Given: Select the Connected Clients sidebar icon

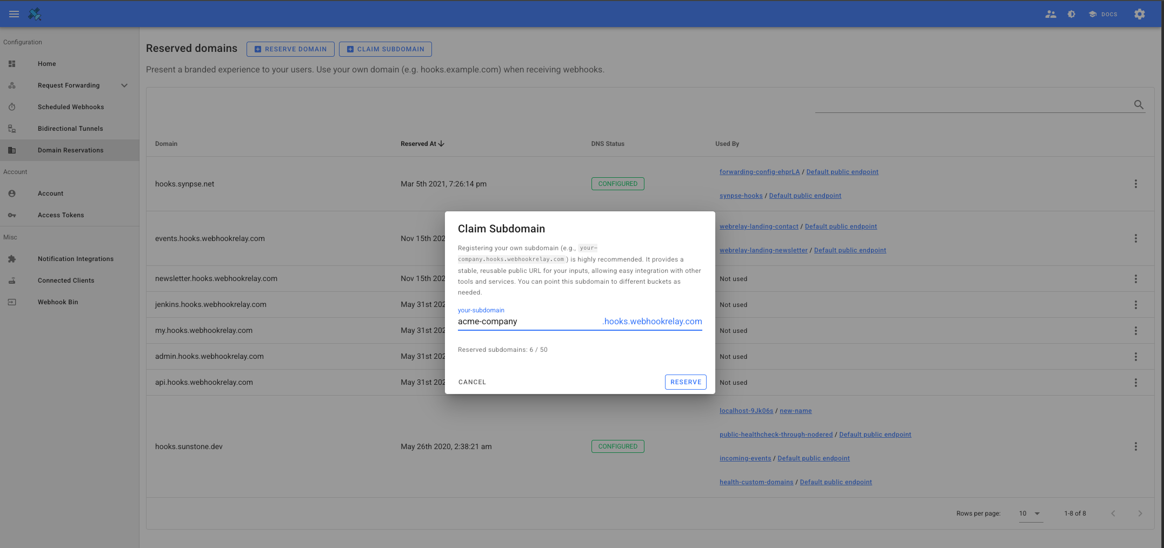Looking at the screenshot, I should point(12,280).
